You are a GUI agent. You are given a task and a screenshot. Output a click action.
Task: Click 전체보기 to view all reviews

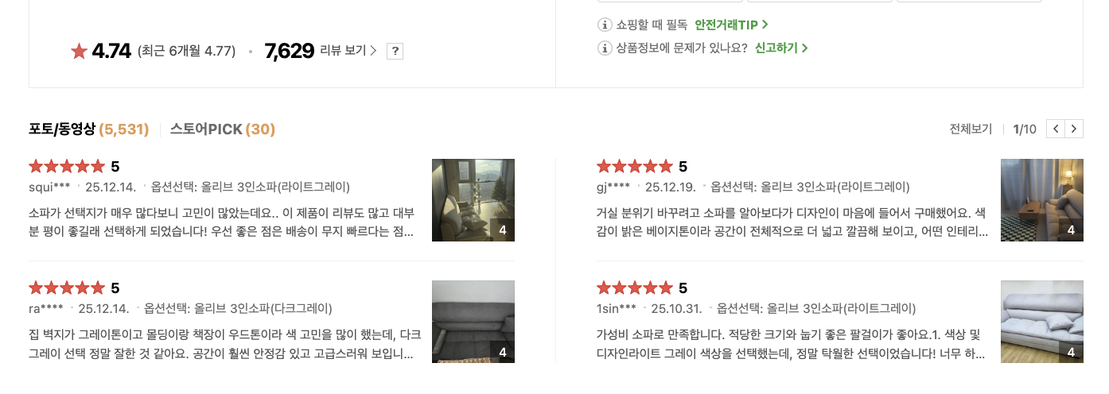coord(971,129)
